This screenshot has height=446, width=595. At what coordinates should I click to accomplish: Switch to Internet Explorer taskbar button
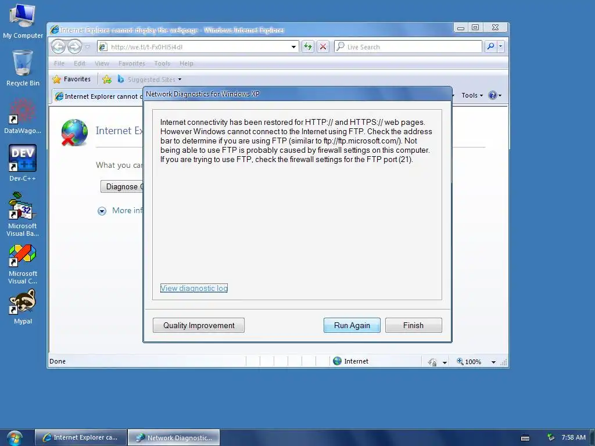80,438
